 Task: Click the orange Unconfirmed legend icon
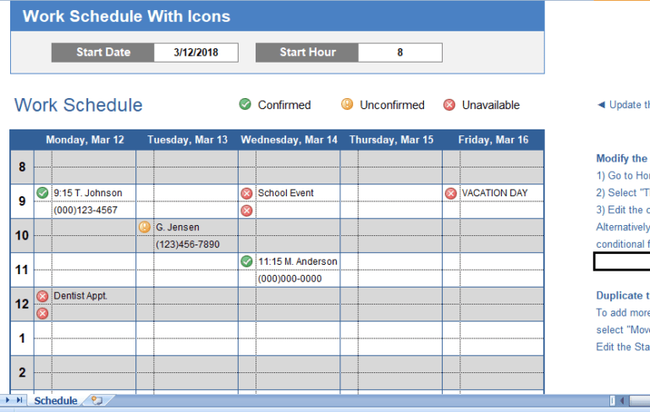click(347, 105)
